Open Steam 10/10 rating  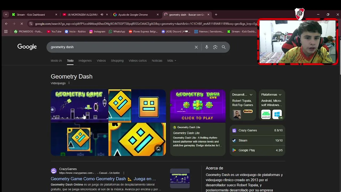(257, 140)
